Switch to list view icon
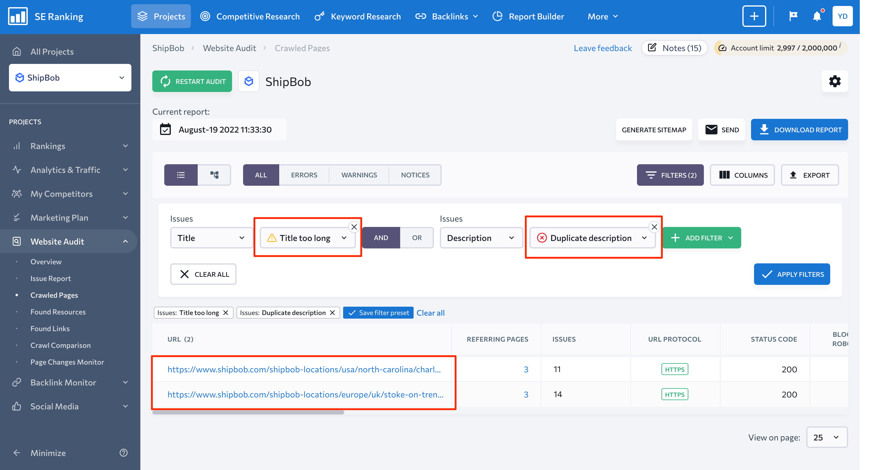The height and width of the screenshot is (470, 872). [181, 175]
